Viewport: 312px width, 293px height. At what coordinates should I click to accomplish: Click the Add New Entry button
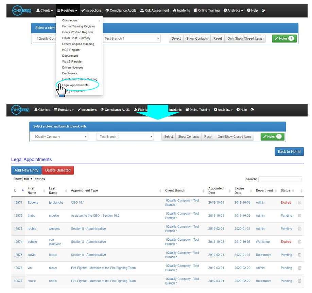point(27,170)
